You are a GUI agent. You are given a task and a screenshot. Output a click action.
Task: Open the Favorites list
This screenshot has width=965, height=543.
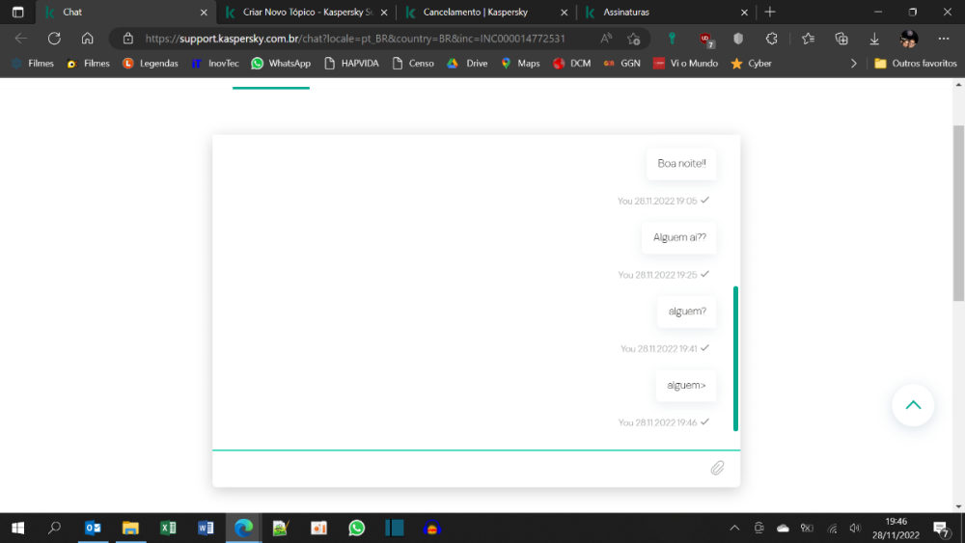808,39
